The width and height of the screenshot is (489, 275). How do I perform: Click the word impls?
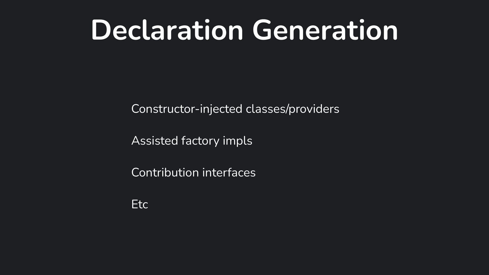(x=237, y=141)
